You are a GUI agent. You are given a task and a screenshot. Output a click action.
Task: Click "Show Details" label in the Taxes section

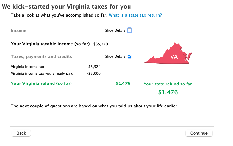pyautogui.click(x=115, y=57)
